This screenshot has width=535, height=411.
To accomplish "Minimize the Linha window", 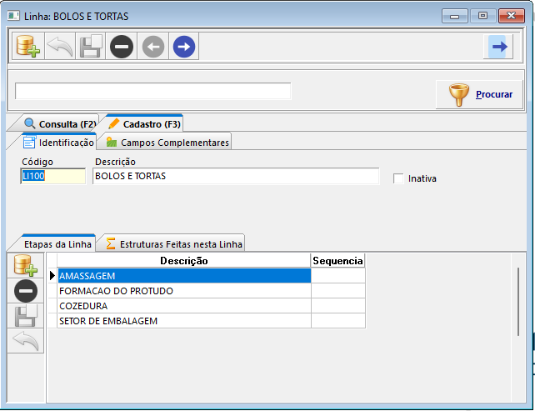I will (x=454, y=16).
